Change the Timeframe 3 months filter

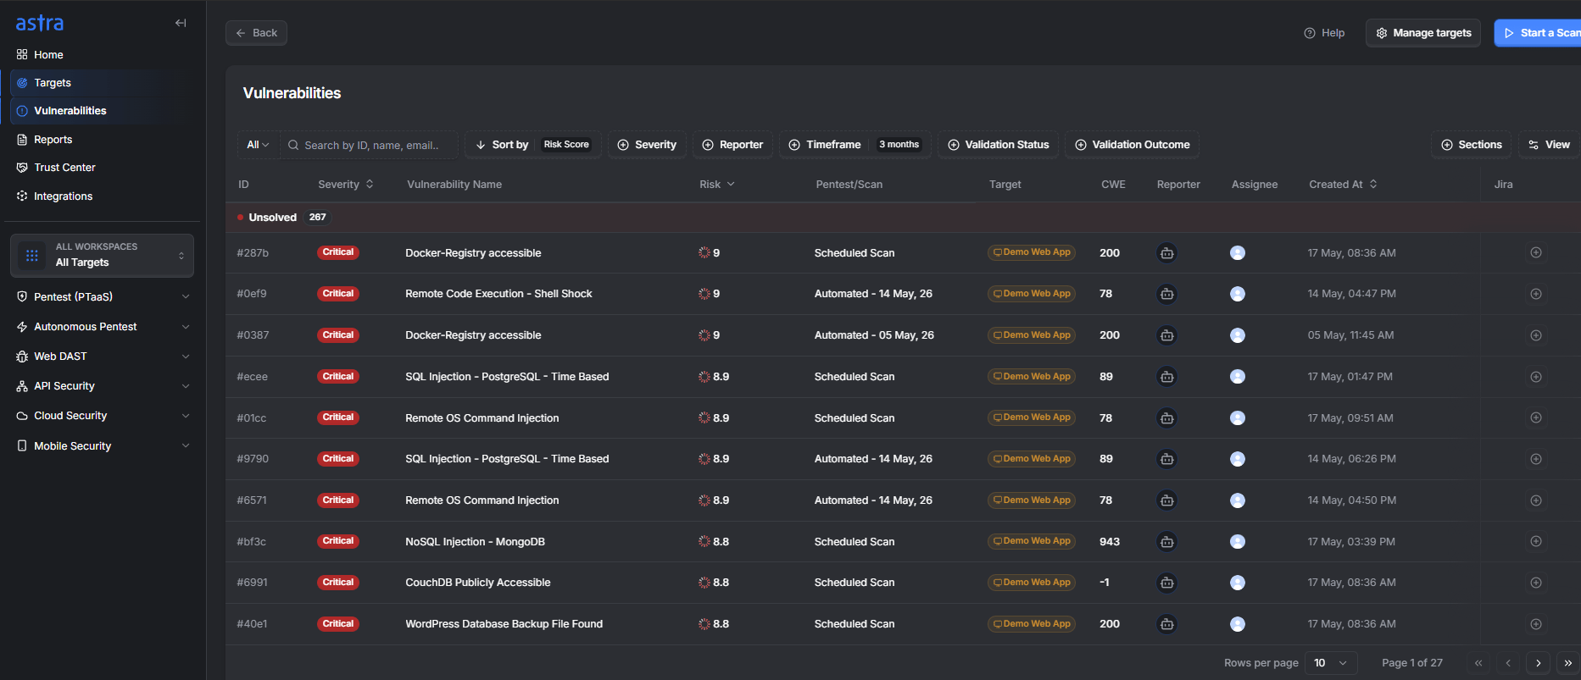point(855,145)
